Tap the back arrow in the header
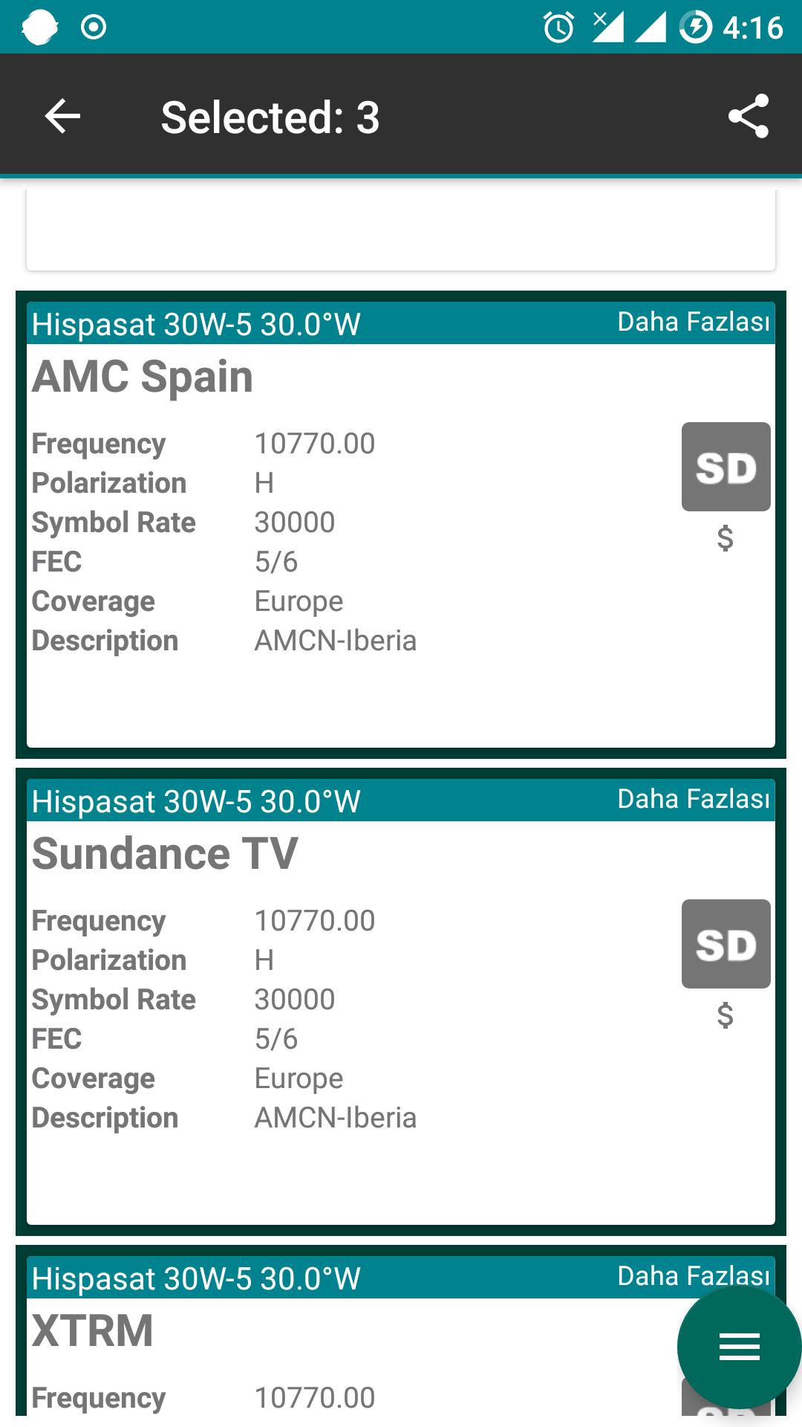802x1427 pixels. point(62,117)
